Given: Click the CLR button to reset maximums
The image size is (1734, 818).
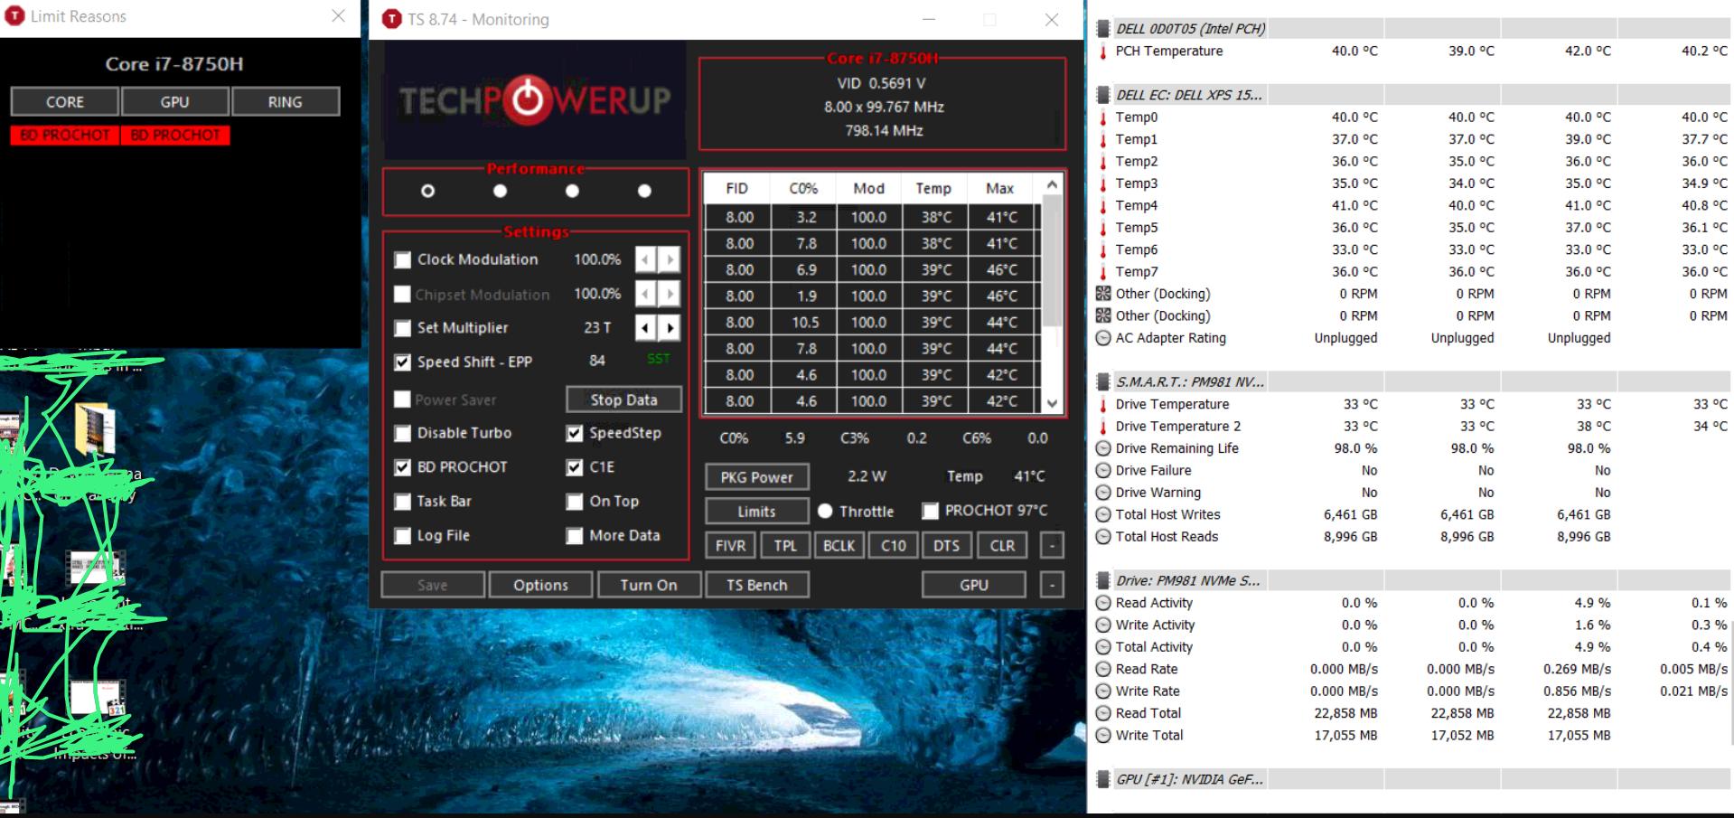Looking at the screenshot, I should [x=1002, y=546].
